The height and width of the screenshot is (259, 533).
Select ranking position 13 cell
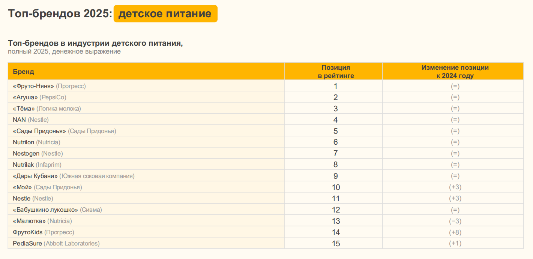334,221
